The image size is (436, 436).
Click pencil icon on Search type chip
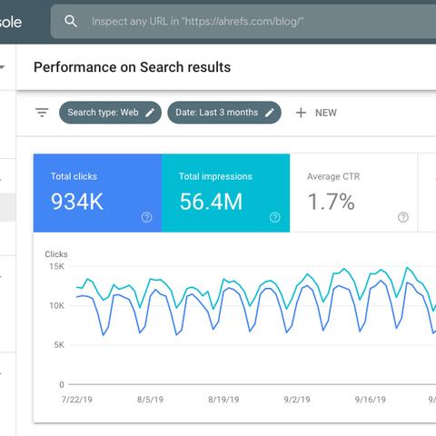pos(150,113)
